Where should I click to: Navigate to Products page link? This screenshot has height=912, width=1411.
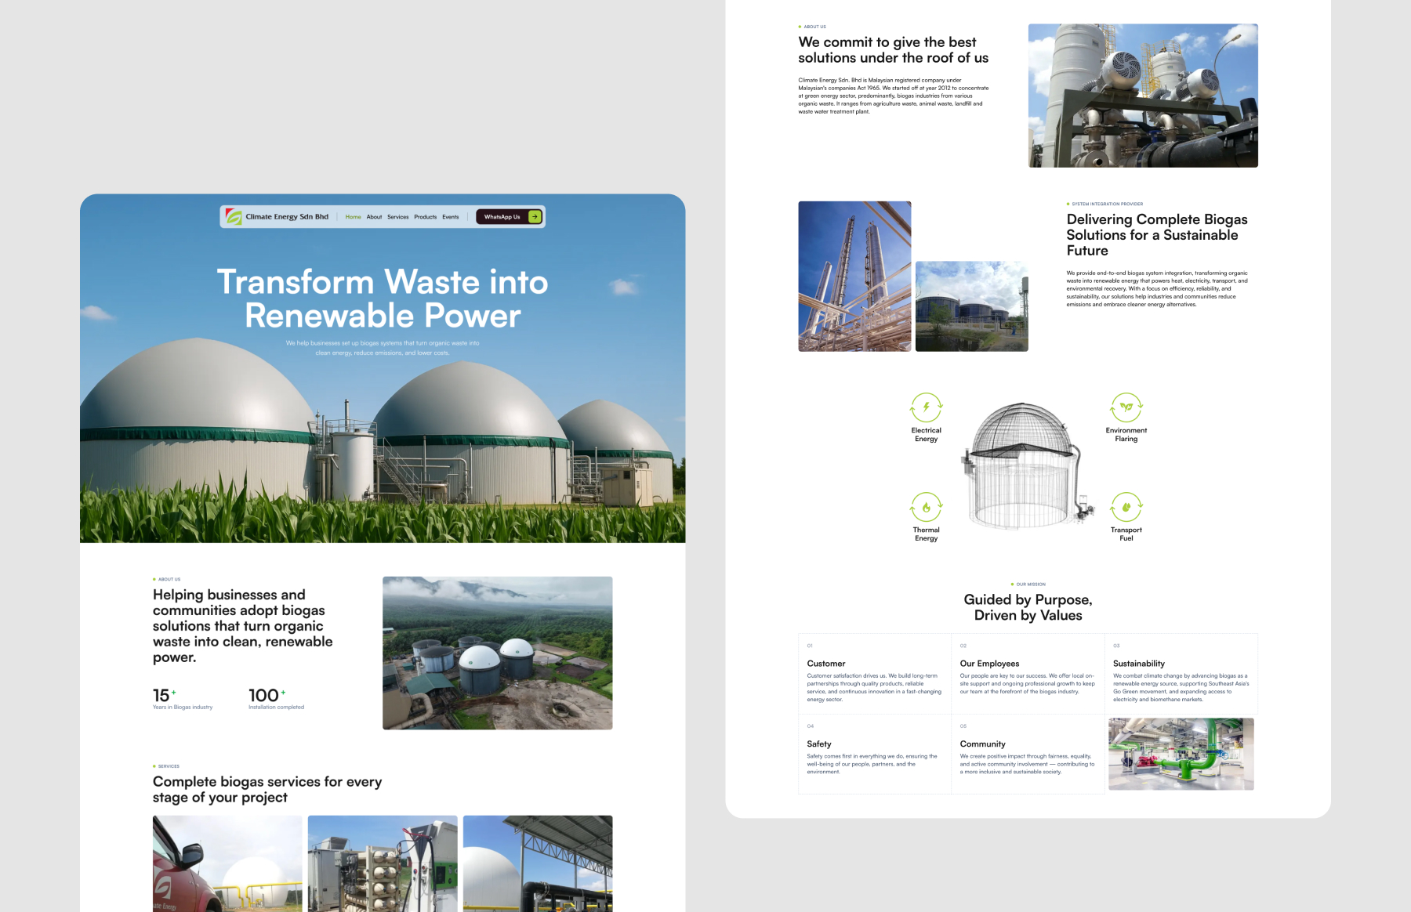click(425, 217)
